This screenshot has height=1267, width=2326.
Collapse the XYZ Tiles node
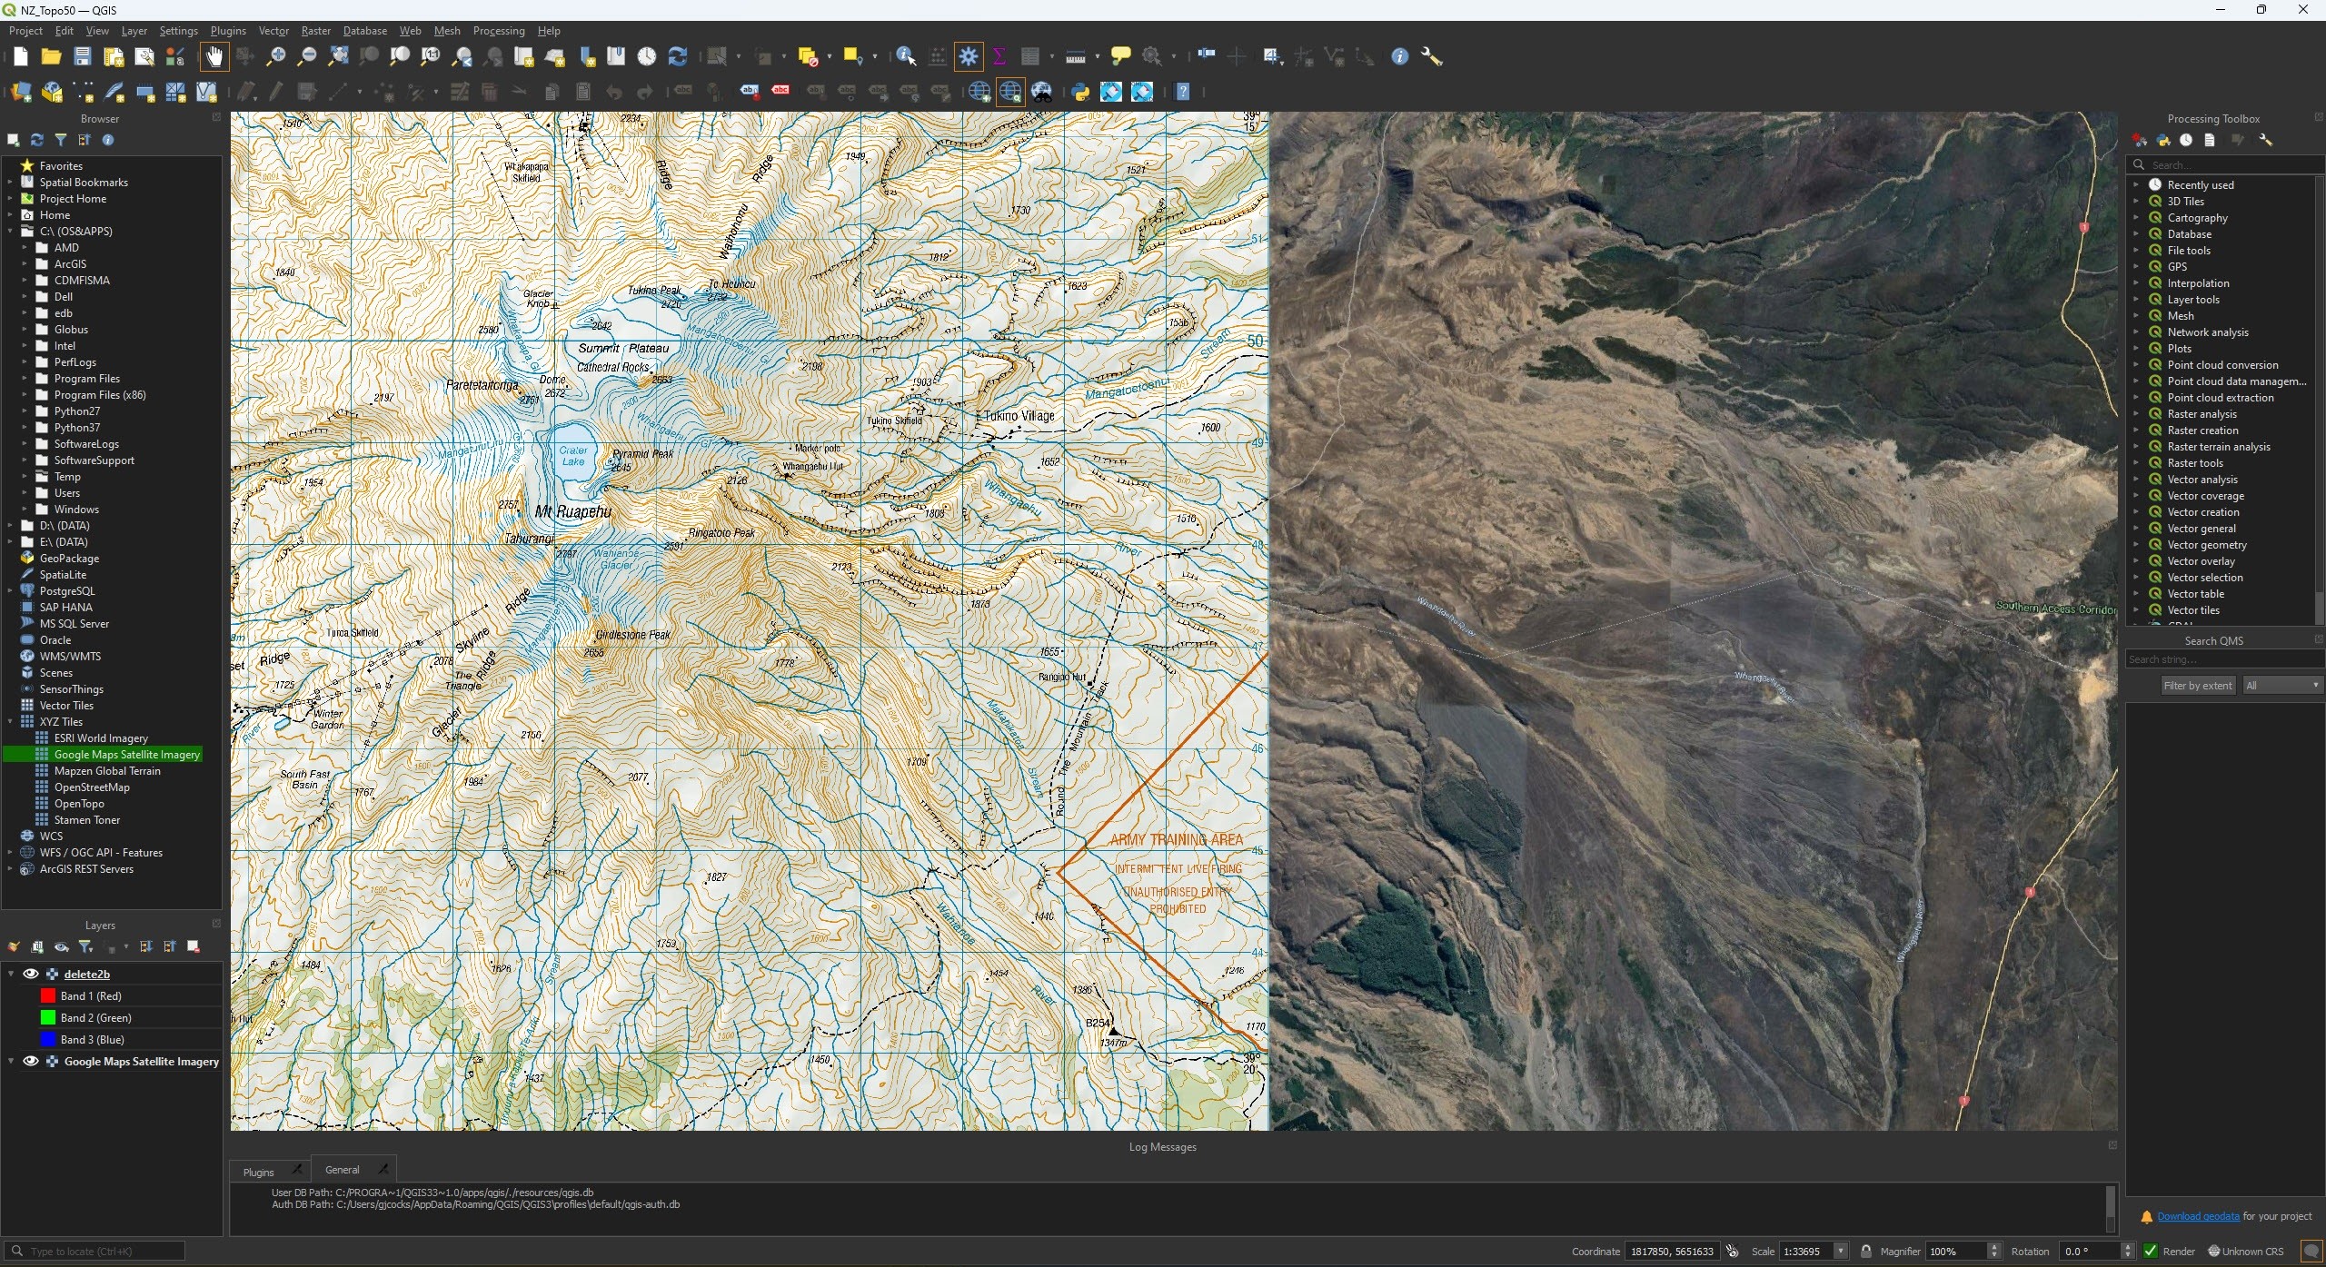click(x=10, y=722)
